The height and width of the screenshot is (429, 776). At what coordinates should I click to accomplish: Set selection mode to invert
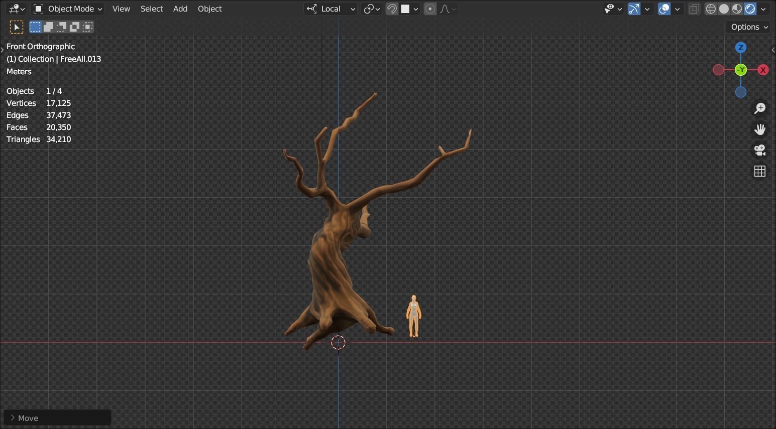pyautogui.click(x=74, y=27)
